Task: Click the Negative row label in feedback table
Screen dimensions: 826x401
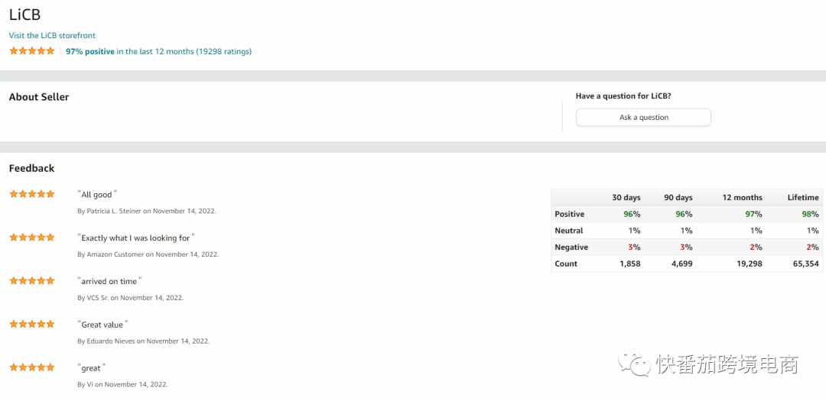Action: (x=571, y=247)
